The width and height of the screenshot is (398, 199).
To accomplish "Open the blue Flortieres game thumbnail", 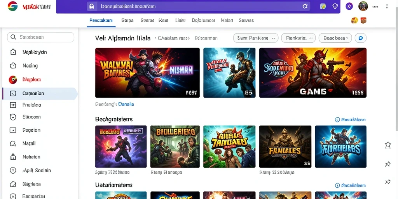I will point(340,147).
